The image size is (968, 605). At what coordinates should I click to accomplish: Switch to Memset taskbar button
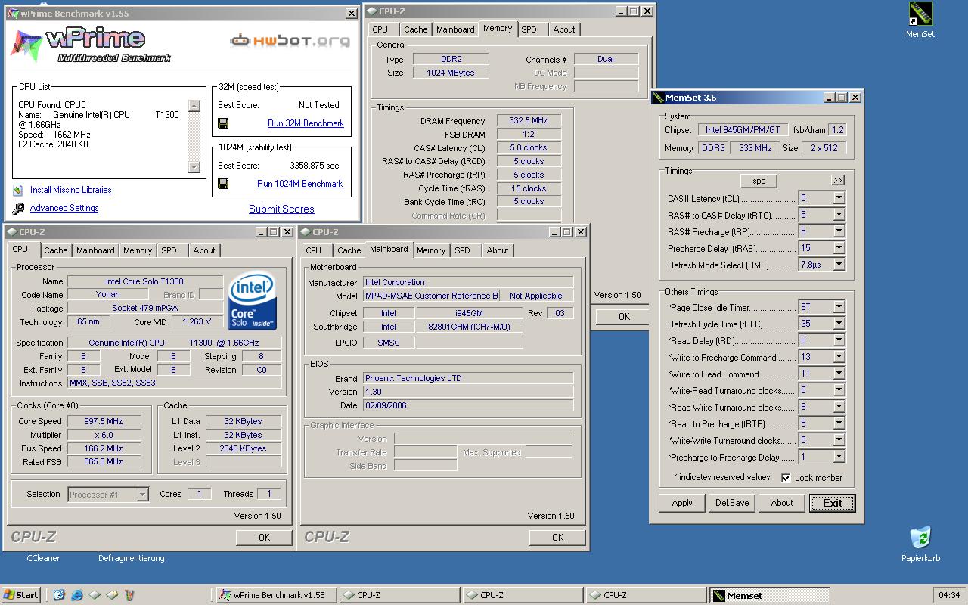768,595
